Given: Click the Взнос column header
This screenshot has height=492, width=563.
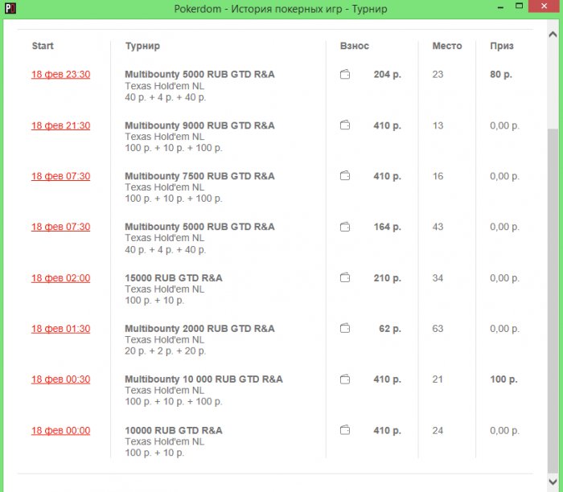Looking at the screenshot, I should pyautogui.click(x=355, y=46).
